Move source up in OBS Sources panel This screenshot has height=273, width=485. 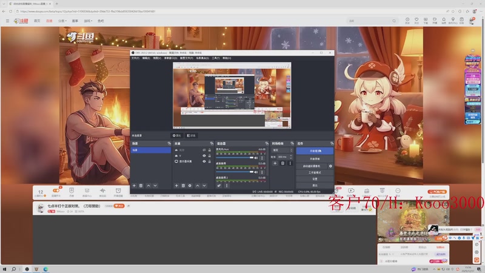click(x=198, y=186)
